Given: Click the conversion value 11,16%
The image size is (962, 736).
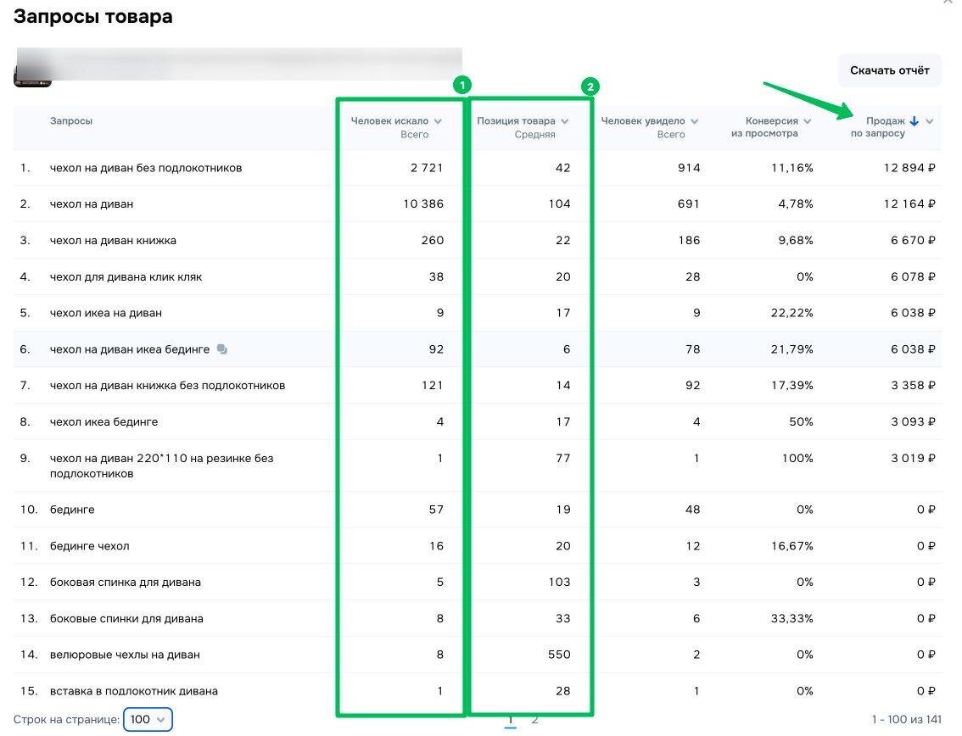Looking at the screenshot, I should pos(792,167).
